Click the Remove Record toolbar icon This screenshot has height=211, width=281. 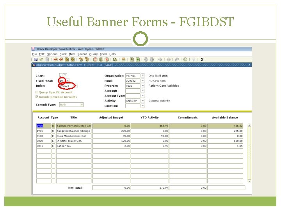pyautogui.click(x=61, y=59)
